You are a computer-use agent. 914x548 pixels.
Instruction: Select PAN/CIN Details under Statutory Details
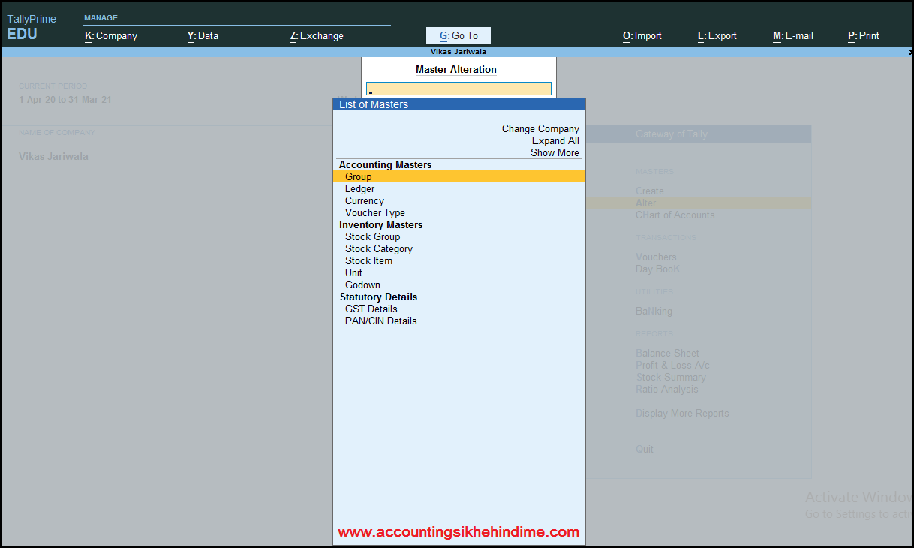[x=380, y=321]
